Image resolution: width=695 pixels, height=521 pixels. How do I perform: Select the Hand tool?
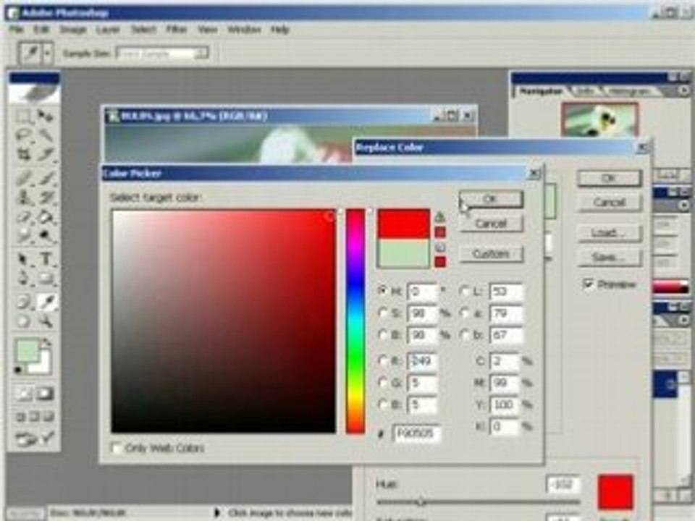(23, 321)
